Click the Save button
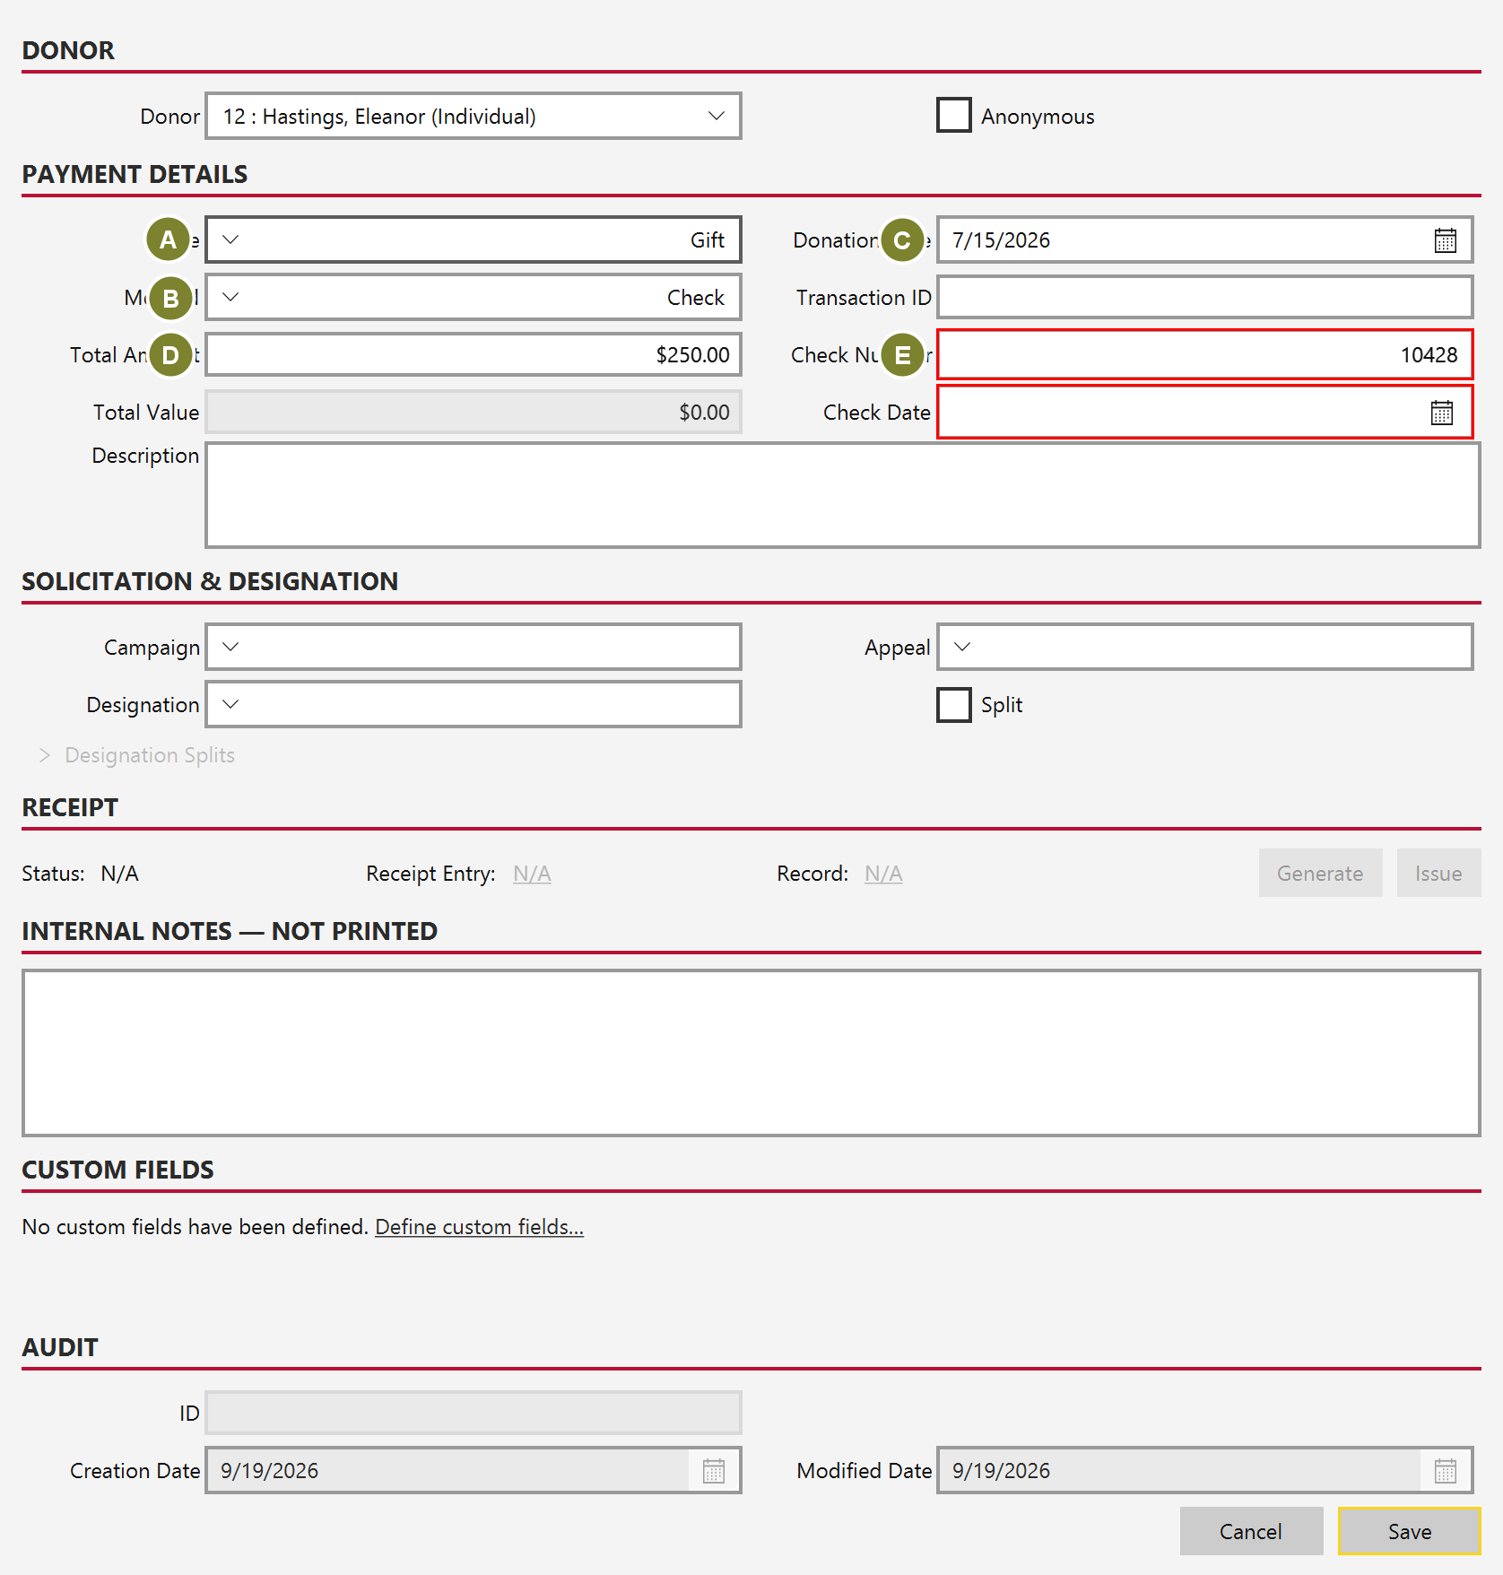Screen dimensions: 1503x1575 click(1409, 1532)
